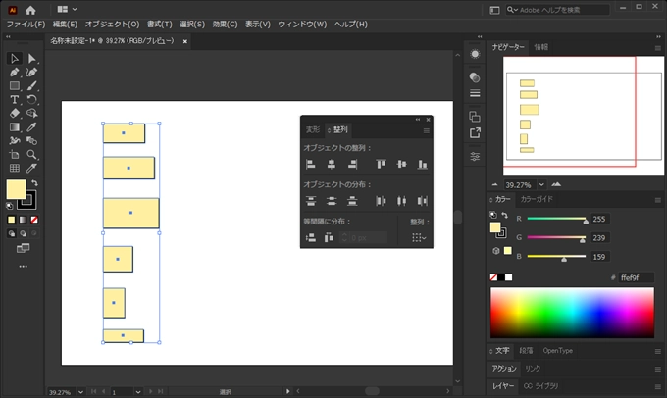667x398 pixels.
Task: Open the 効果(C) menu
Action: (x=225, y=25)
